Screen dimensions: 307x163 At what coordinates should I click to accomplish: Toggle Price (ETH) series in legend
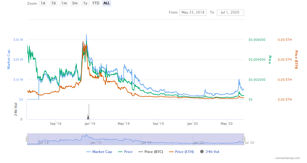click(182, 152)
